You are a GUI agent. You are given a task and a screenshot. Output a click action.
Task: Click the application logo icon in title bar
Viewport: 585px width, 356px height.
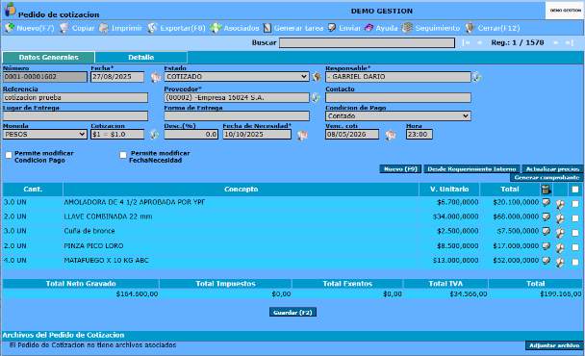point(10,10)
